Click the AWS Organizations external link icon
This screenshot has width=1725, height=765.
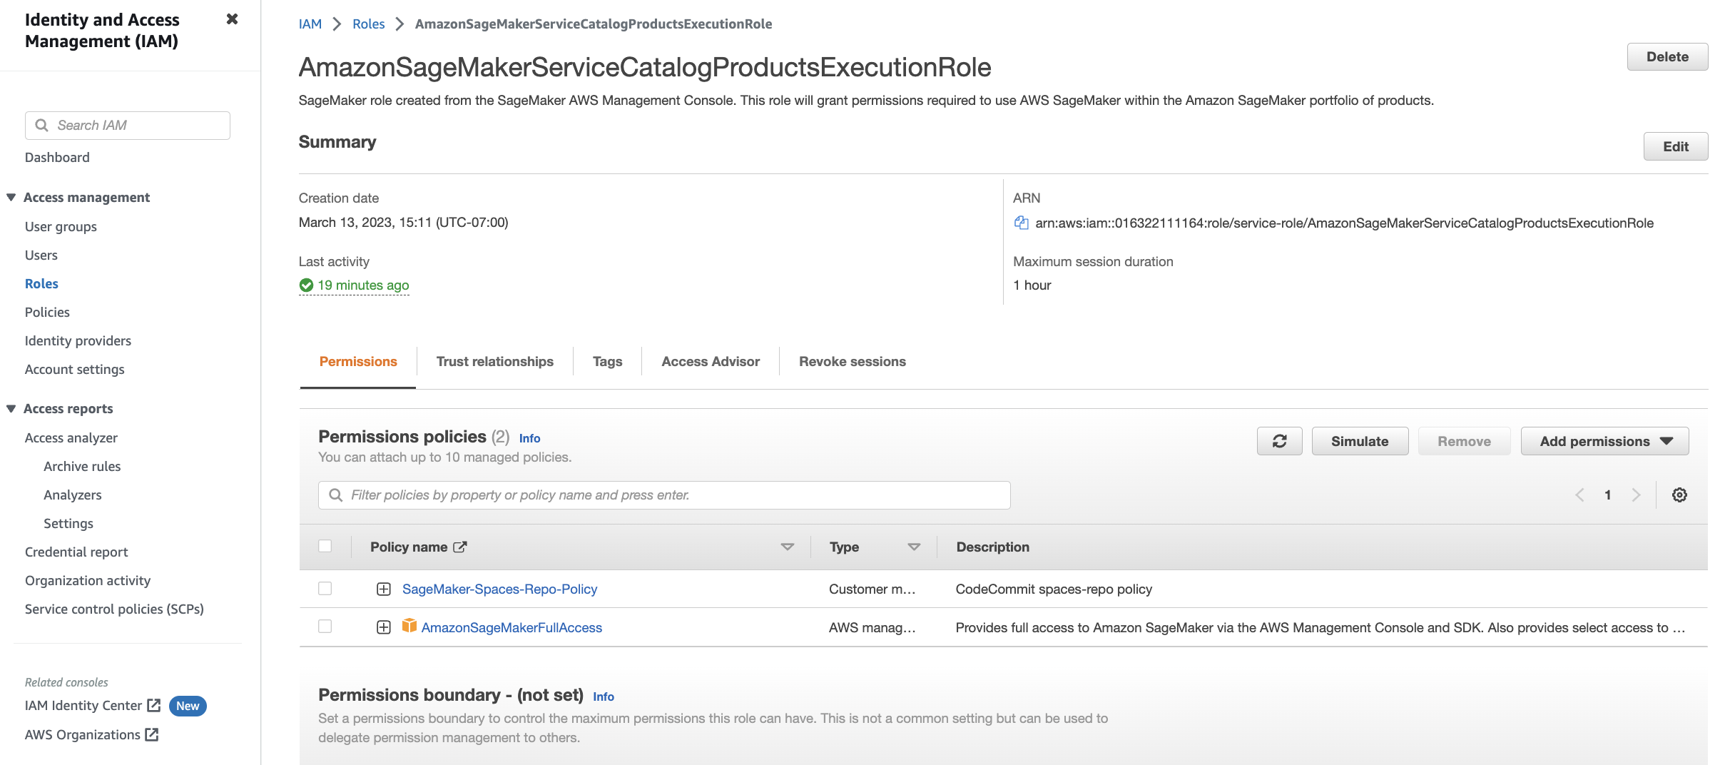pyautogui.click(x=151, y=734)
